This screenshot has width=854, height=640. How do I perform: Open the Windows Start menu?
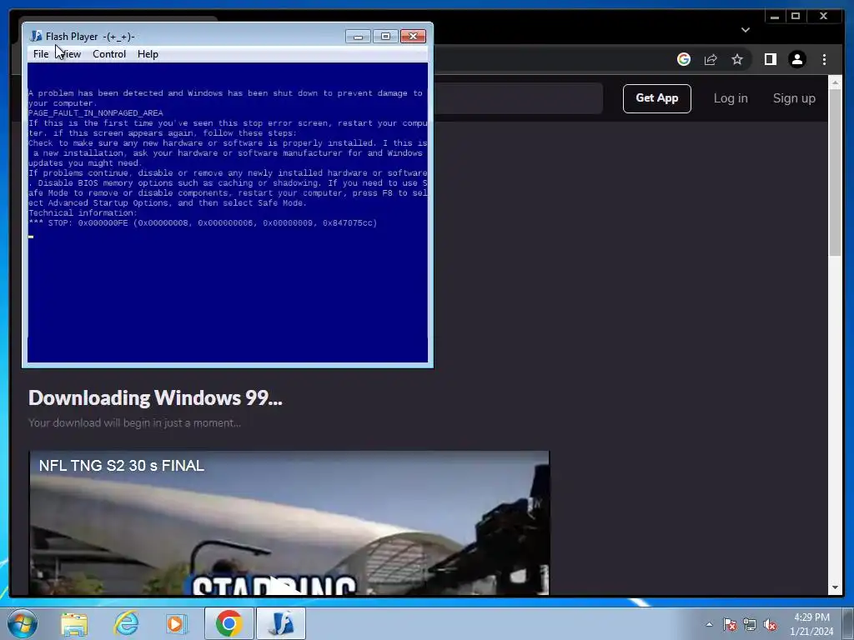[23, 623]
